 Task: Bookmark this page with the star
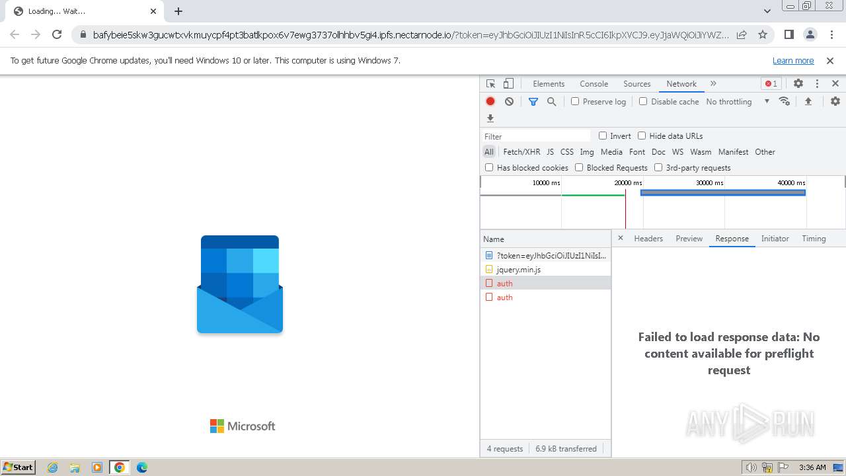[763, 34]
